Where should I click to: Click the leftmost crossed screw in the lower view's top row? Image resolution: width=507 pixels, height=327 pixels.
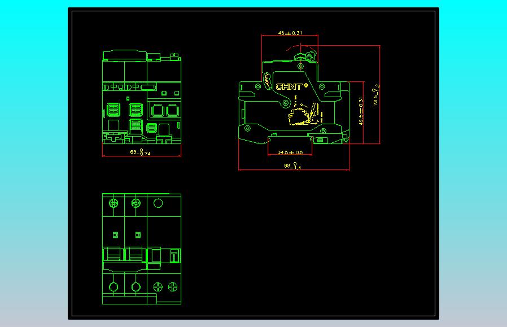[113, 203]
